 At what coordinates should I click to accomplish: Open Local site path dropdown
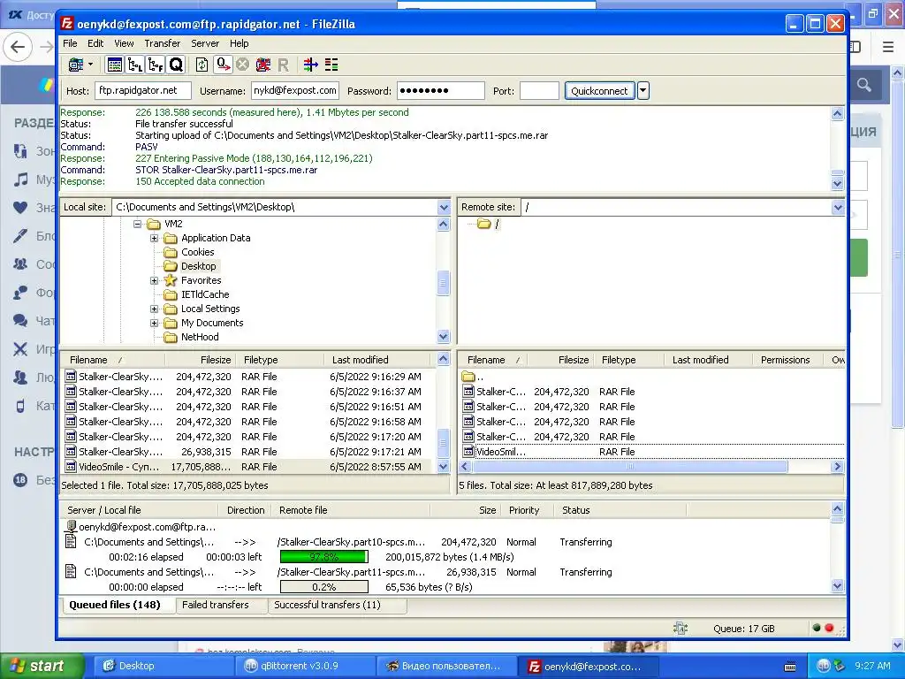444,207
